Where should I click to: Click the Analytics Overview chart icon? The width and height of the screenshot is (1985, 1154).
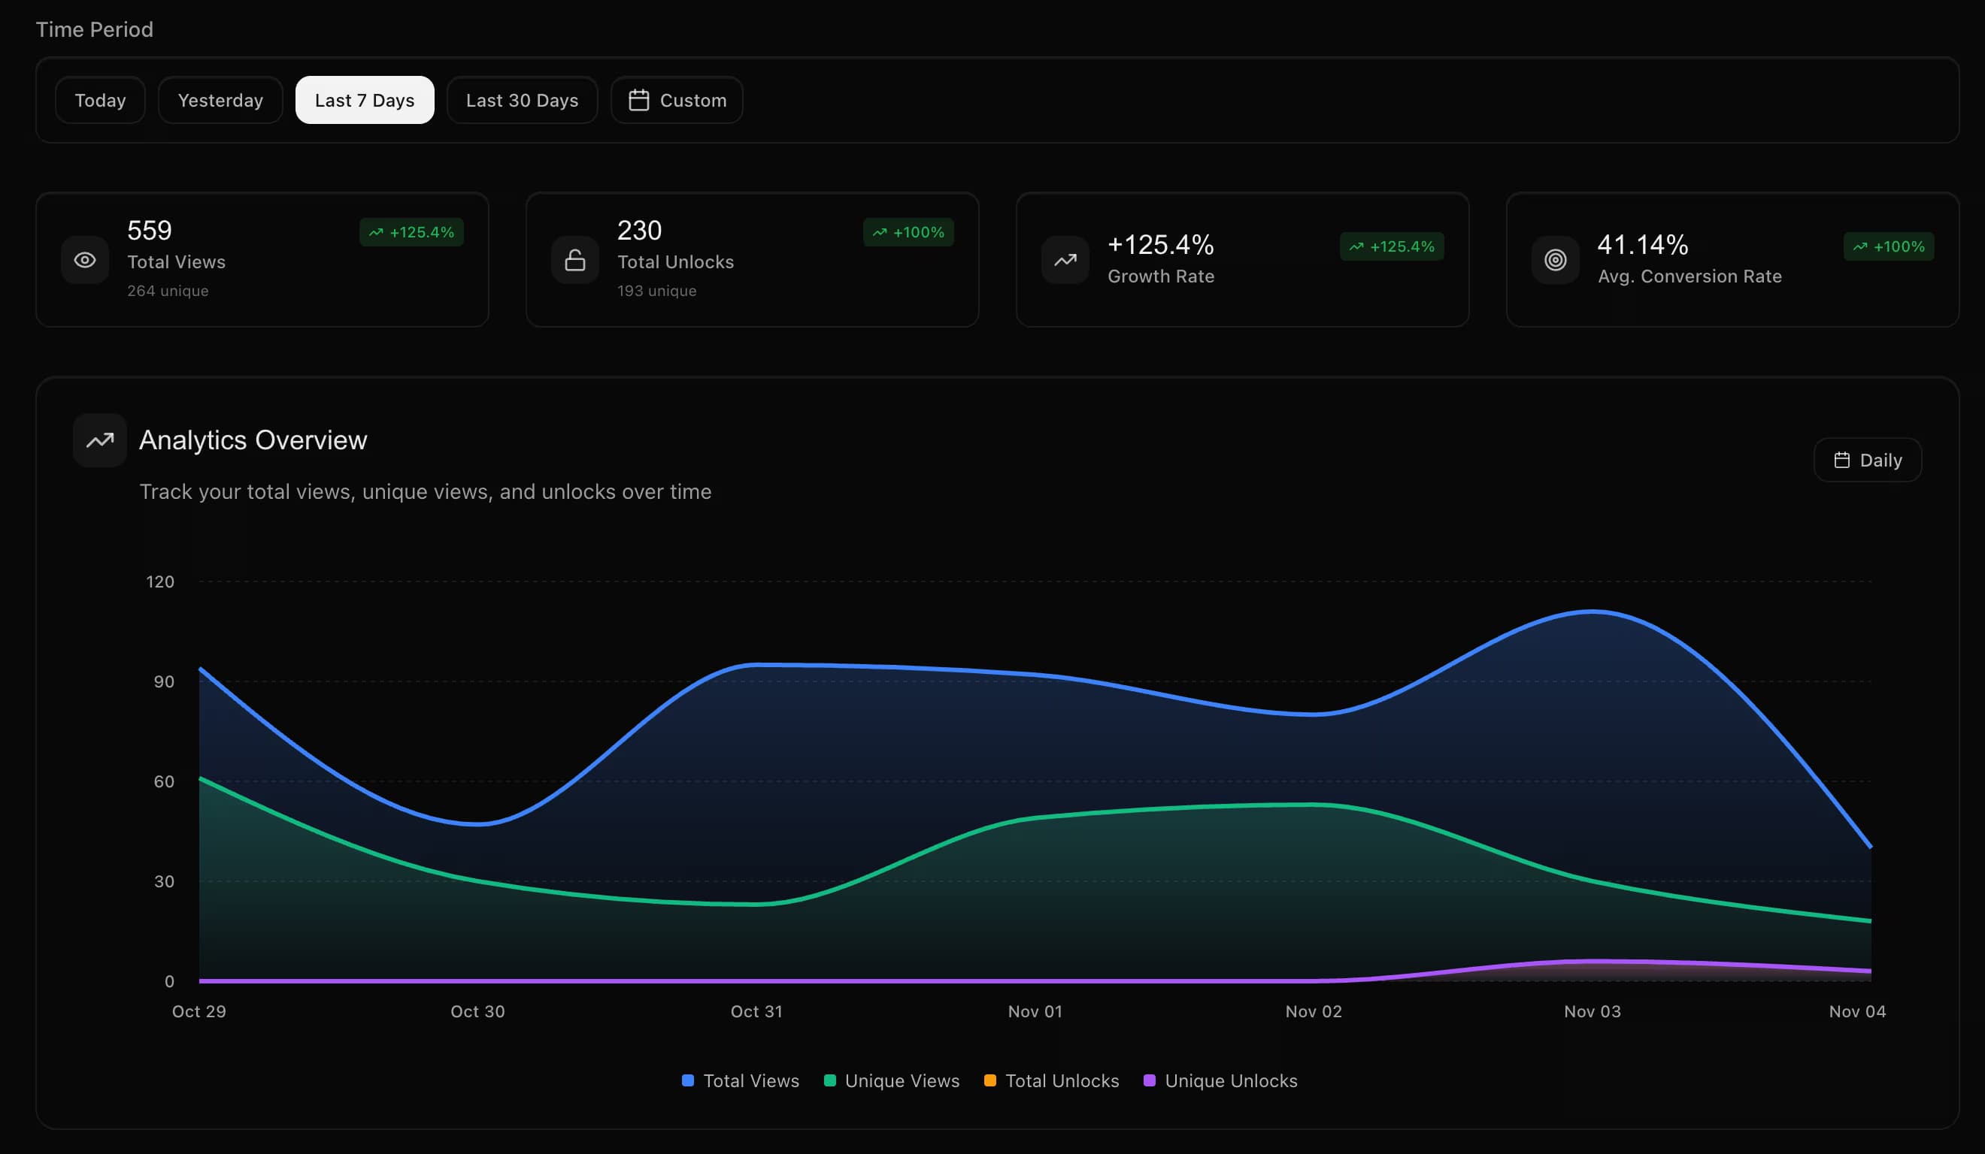99,440
